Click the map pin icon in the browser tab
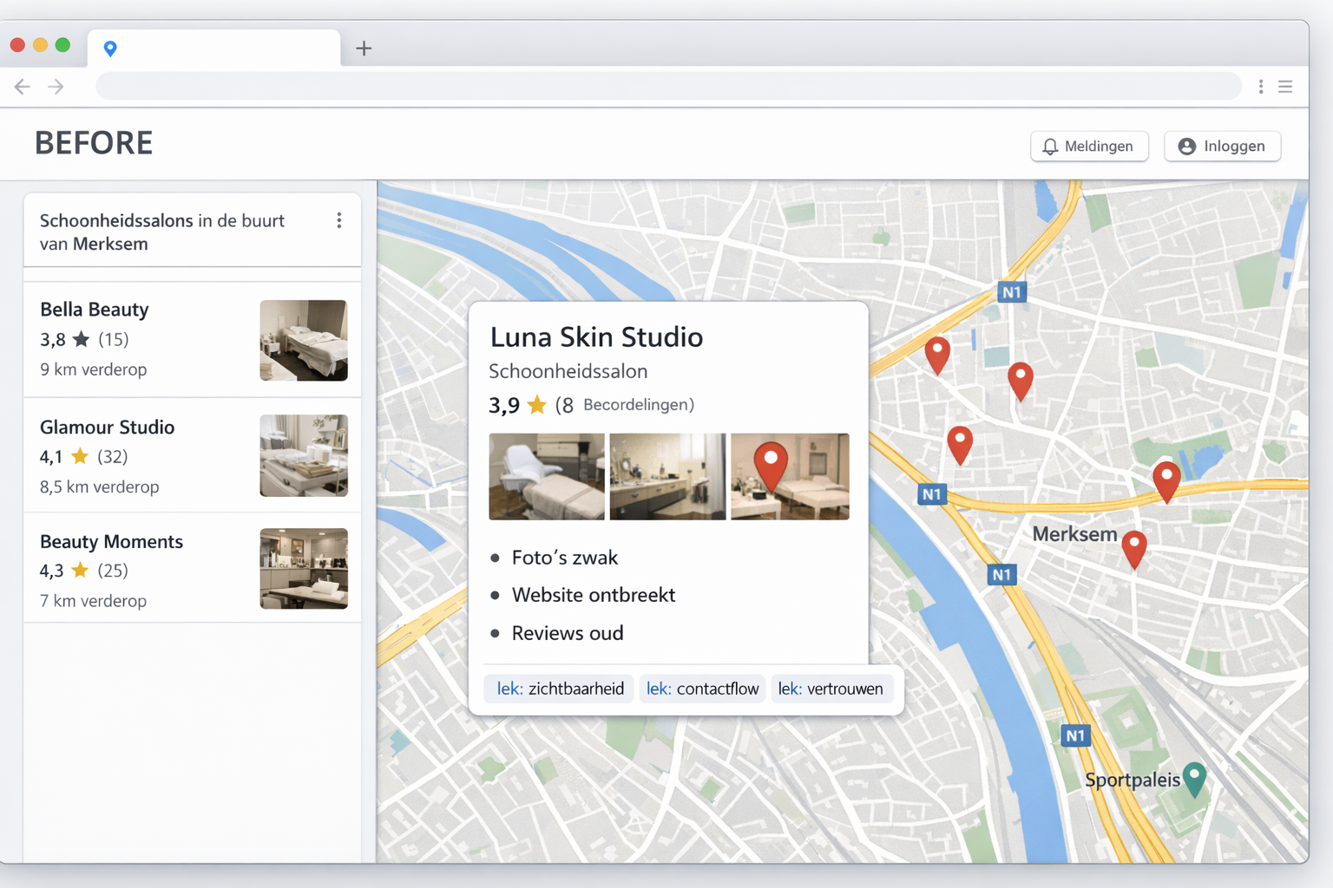 tap(110, 49)
